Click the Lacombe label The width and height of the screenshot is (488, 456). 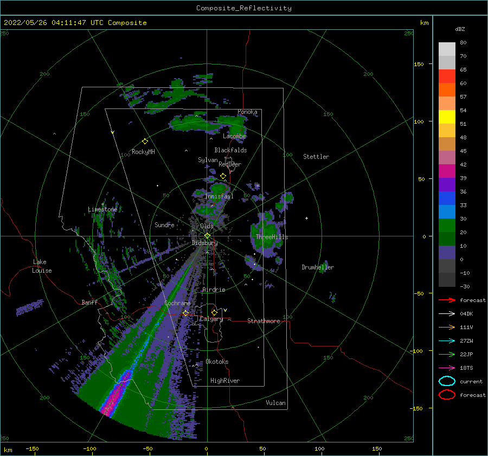tap(234, 136)
